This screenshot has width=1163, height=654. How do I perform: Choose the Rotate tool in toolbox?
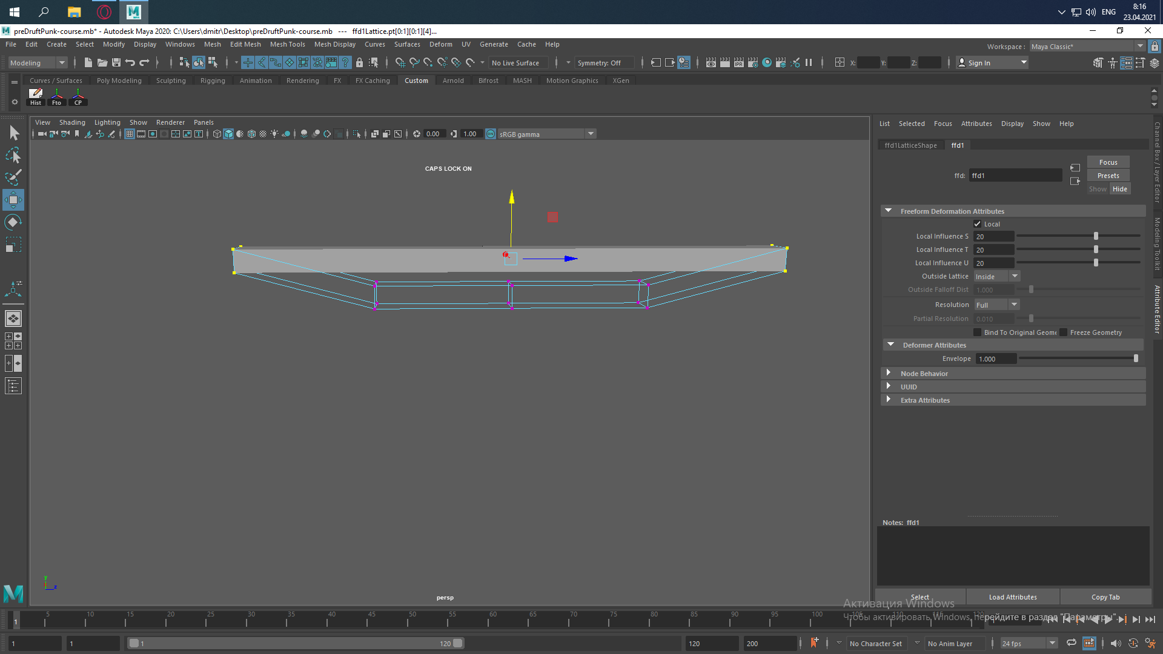(x=13, y=222)
